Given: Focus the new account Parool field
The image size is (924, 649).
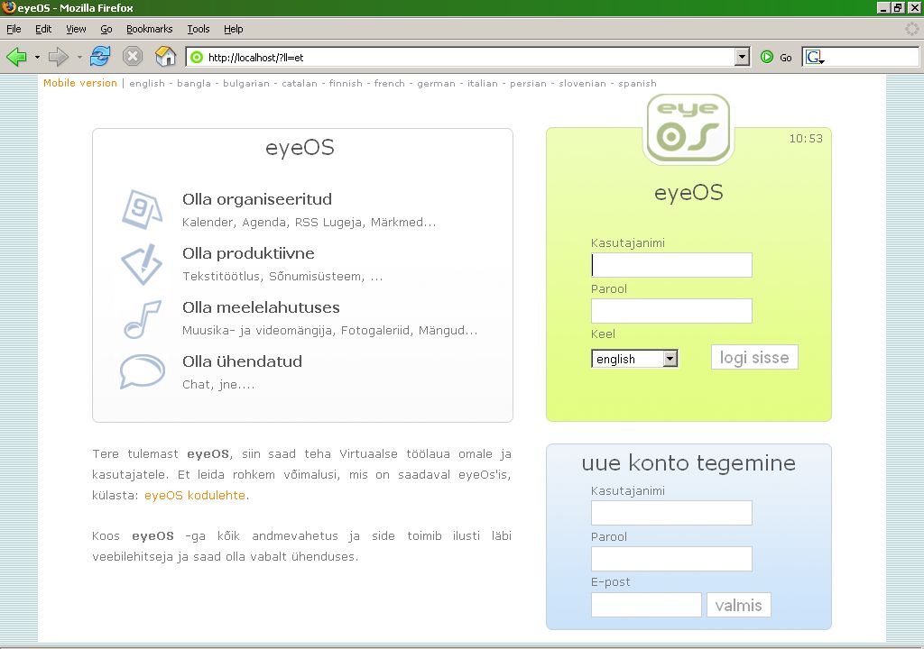Looking at the screenshot, I should pyautogui.click(x=671, y=559).
